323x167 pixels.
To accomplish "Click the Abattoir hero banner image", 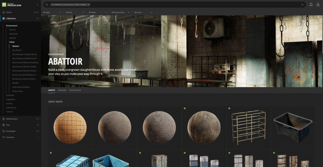I will [182, 51].
